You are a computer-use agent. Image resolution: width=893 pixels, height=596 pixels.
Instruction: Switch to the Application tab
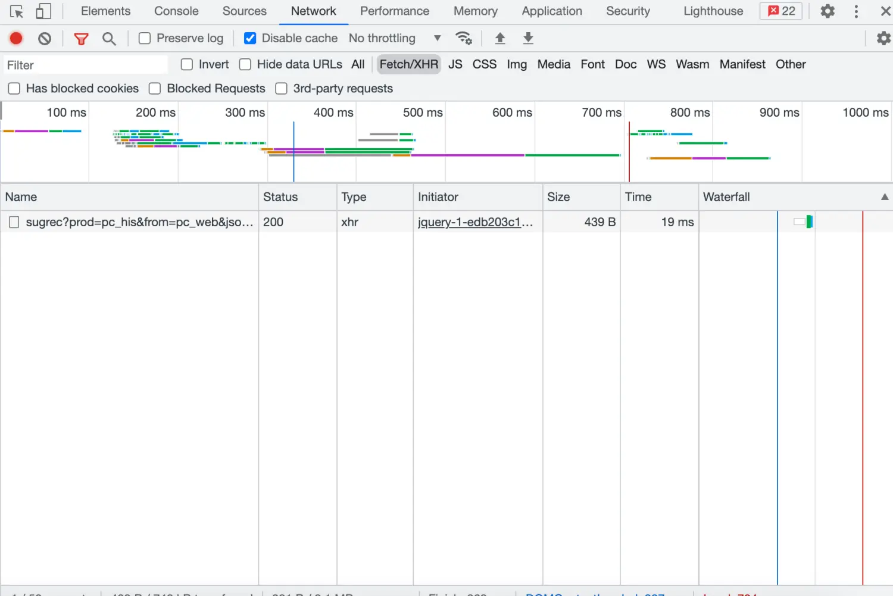point(552,11)
